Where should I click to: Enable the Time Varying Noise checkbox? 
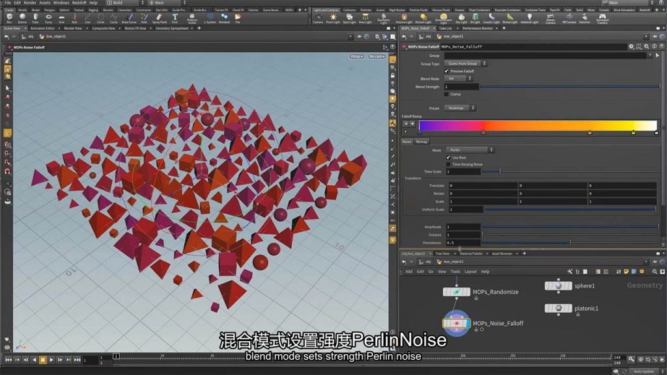click(x=448, y=164)
